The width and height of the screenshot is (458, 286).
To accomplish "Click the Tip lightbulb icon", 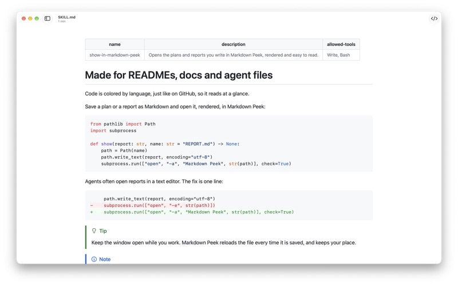I will [94, 231].
